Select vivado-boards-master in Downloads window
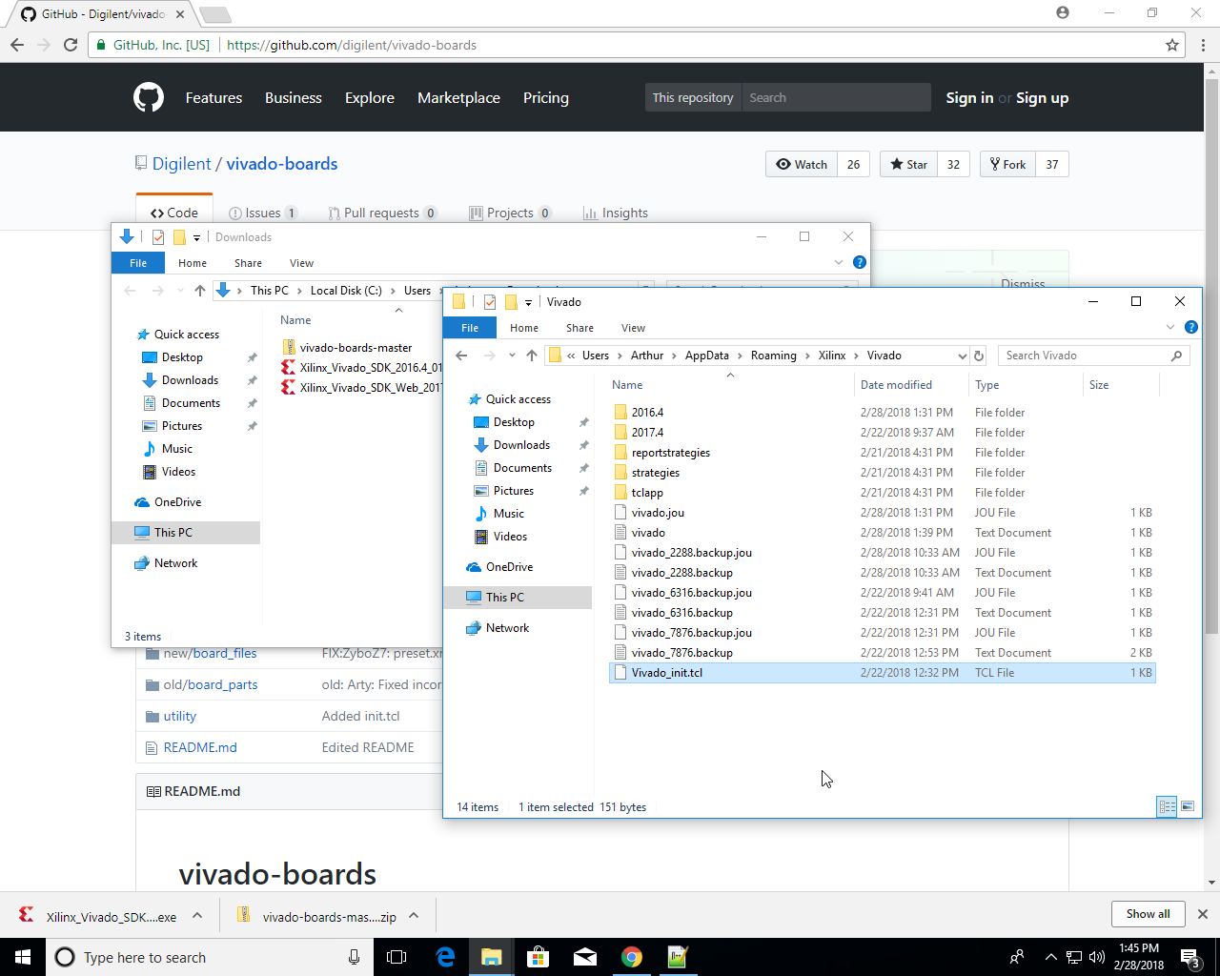 pyautogui.click(x=356, y=348)
